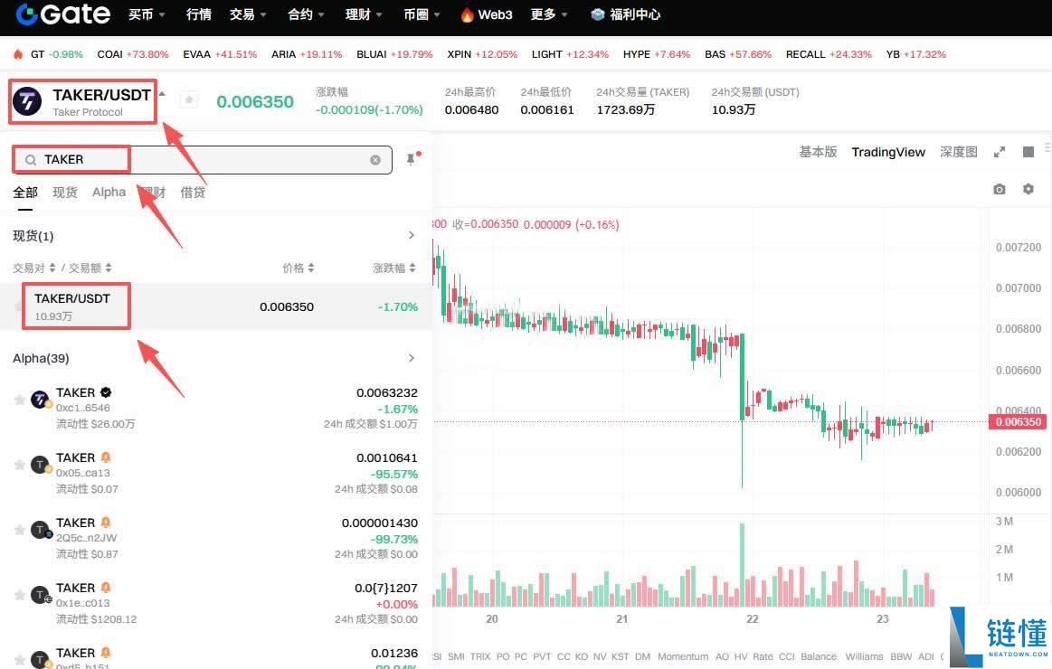Image resolution: width=1052 pixels, height=669 pixels.
Task: Select RECALL +24.33% in the ticker
Action: (829, 54)
